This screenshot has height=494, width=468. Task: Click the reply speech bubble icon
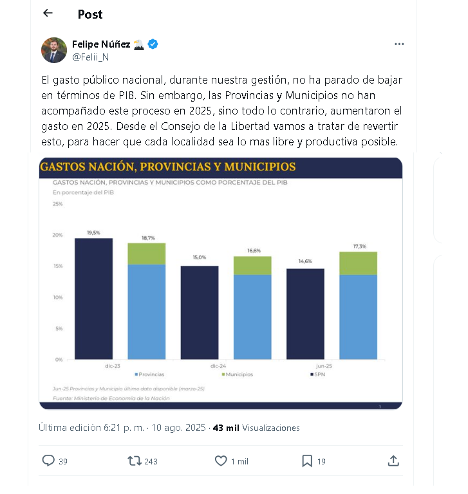click(48, 461)
